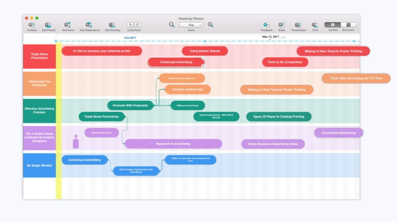Click the Print icon
Viewport: 397px width, 222px height.
(315, 25)
